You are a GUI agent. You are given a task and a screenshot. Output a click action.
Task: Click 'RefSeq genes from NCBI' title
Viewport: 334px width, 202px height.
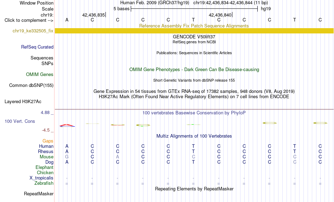pos(194,42)
